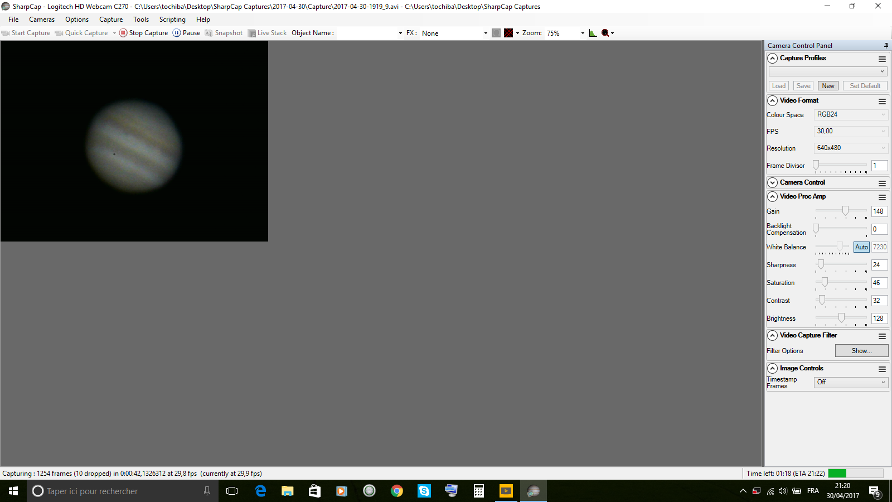This screenshot has height=502, width=892.
Task: Click Auto for White Balance
Action: [x=861, y=247]
